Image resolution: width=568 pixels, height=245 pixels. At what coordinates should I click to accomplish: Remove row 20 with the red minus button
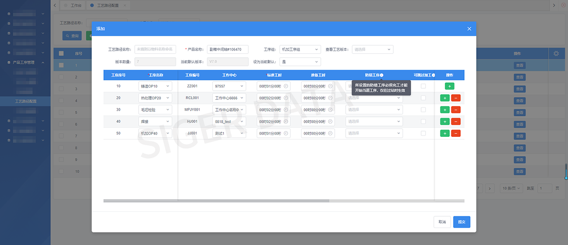click(x=456, y=98)
